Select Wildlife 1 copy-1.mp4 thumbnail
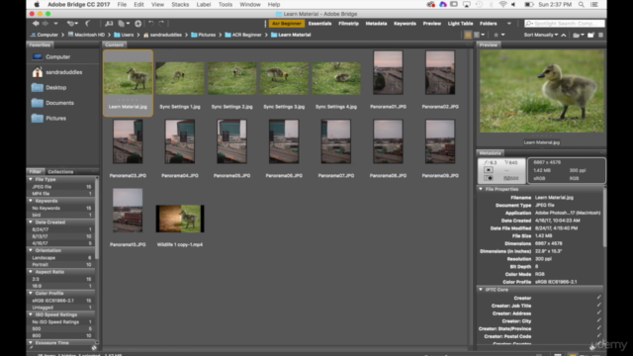 [x=180, y=219]
